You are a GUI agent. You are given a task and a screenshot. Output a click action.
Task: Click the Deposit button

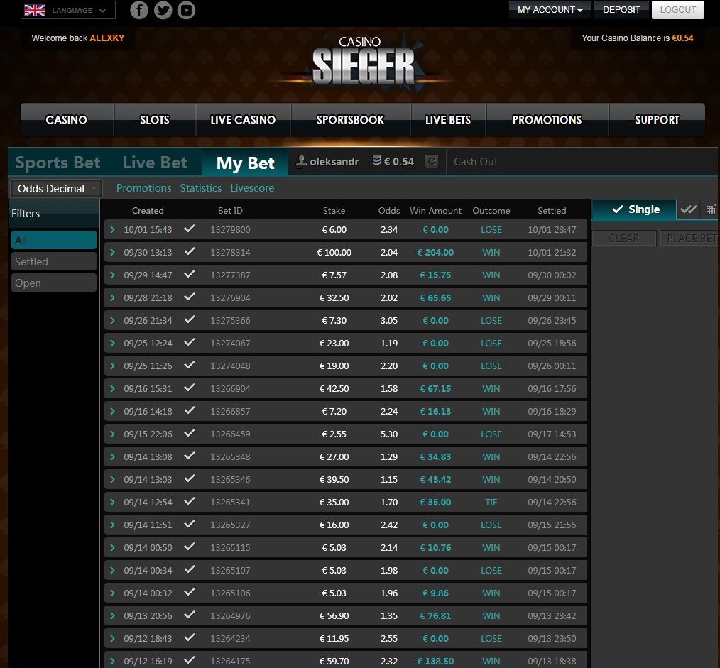click(621, 10)
